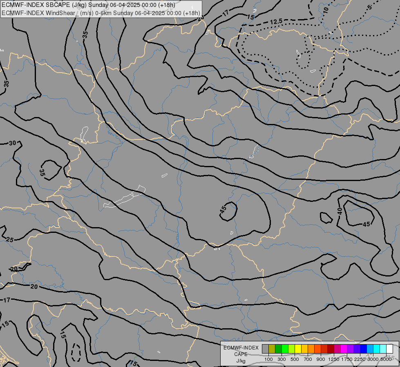Click the dark green legend swatch

279,349
